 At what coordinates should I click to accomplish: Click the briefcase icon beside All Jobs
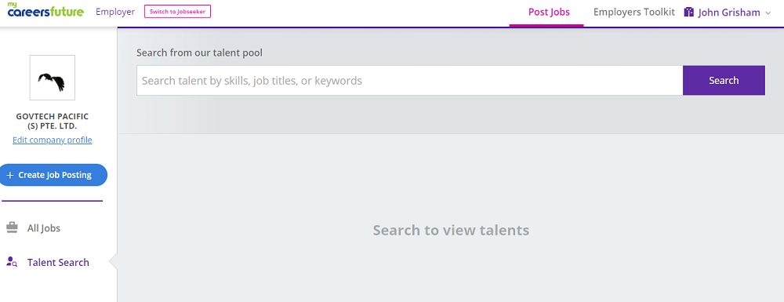click(x=12, y=228)
